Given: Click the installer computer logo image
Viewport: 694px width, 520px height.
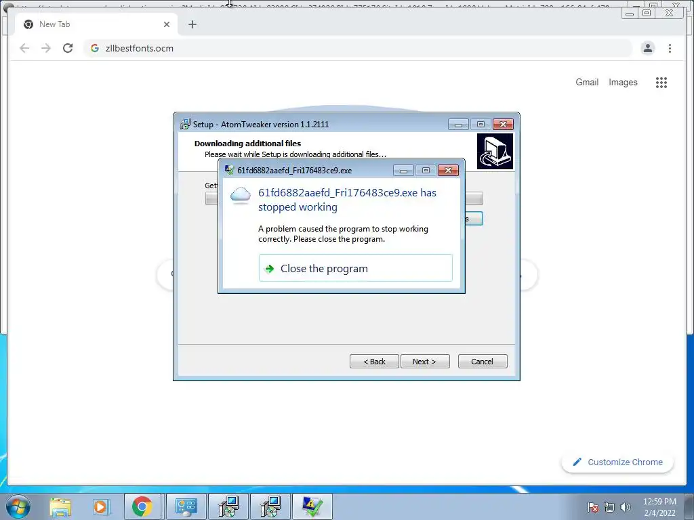Looking at the screenshot, I should (x=495, y=151).
